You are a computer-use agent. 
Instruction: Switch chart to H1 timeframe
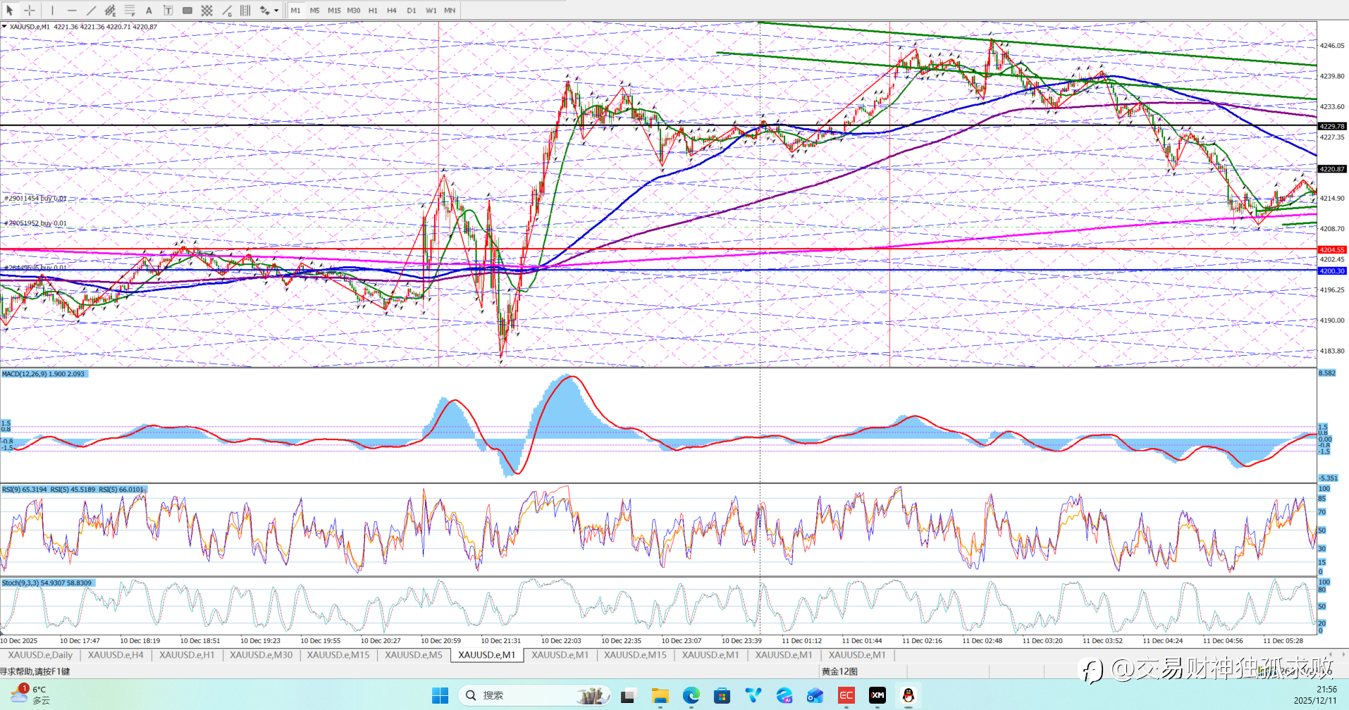click(x=373, y=11)
